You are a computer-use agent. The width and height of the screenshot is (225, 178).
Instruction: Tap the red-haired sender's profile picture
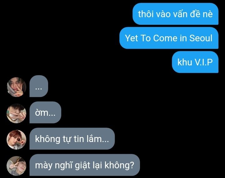coord(17,140)
